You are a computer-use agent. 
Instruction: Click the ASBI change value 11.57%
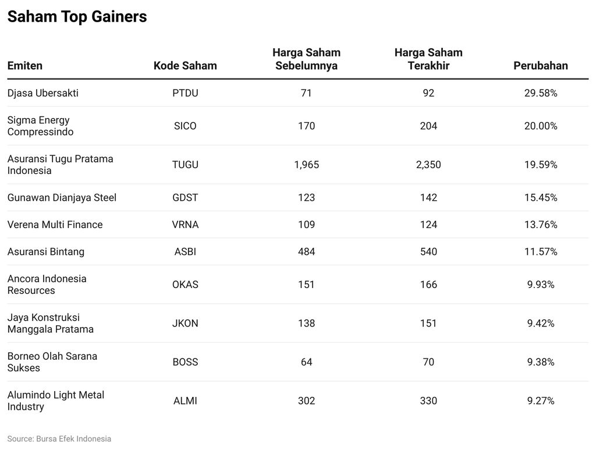pyautogui.click(x=540, y=252)
